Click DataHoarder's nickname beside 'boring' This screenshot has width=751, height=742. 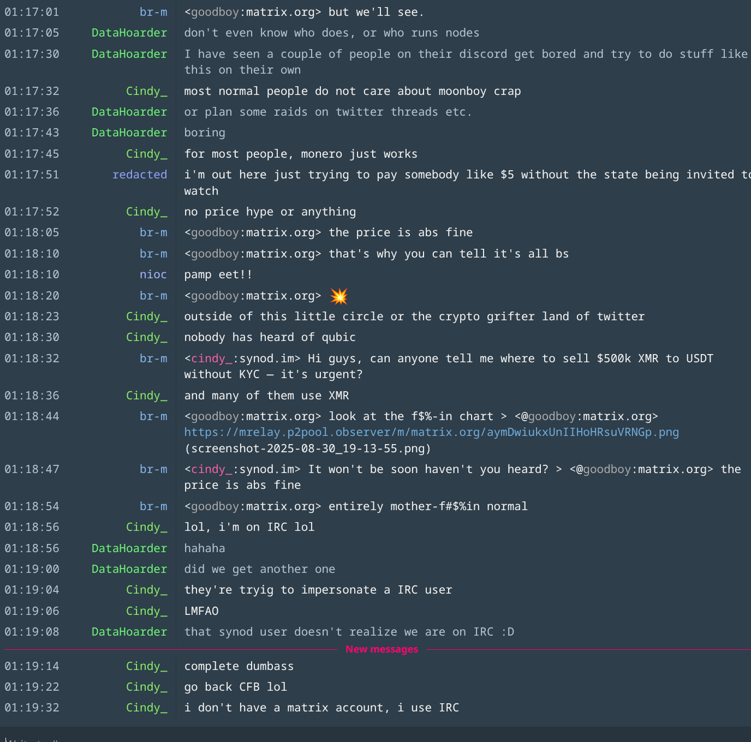pyautogui.click(x=129, y=133)
